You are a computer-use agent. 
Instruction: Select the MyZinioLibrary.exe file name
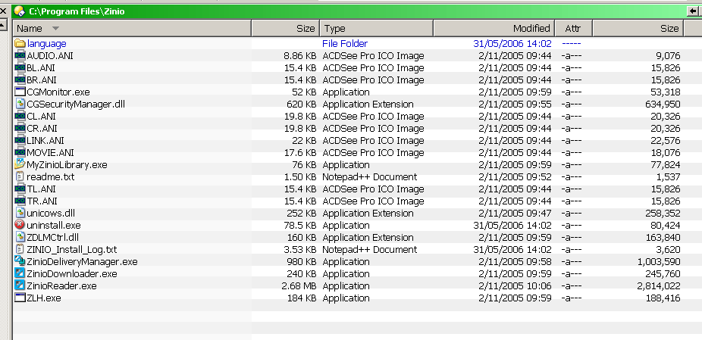pos(67,164)
